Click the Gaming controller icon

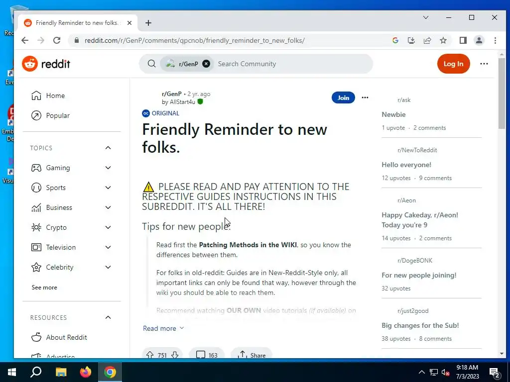(36, 168)
